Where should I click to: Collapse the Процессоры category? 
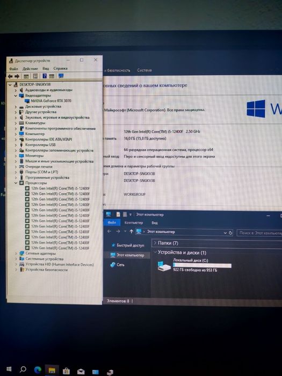point(16,183)
